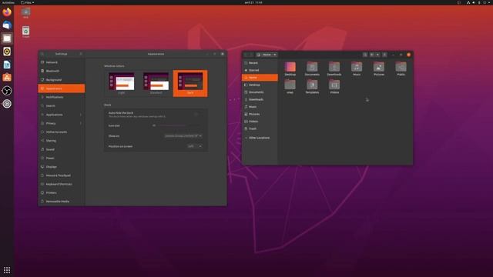Open Background settings panel
Viewport: 493px width, 277px height.
[x=62, y=80]
